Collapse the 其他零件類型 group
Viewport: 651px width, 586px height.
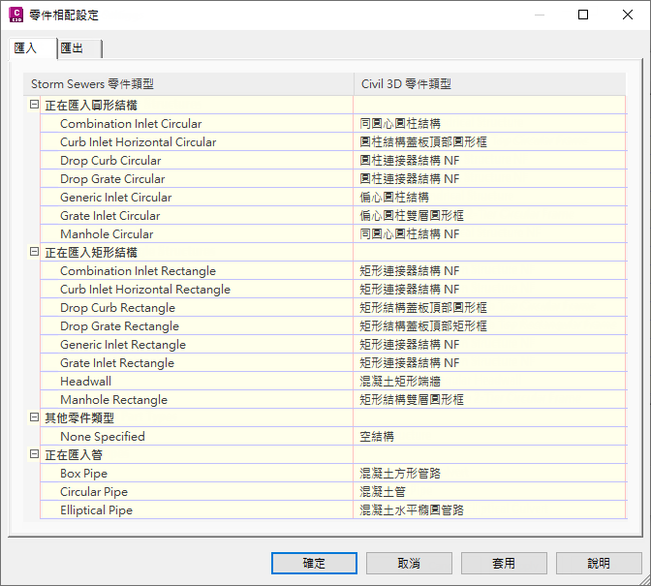pos(34,417)
